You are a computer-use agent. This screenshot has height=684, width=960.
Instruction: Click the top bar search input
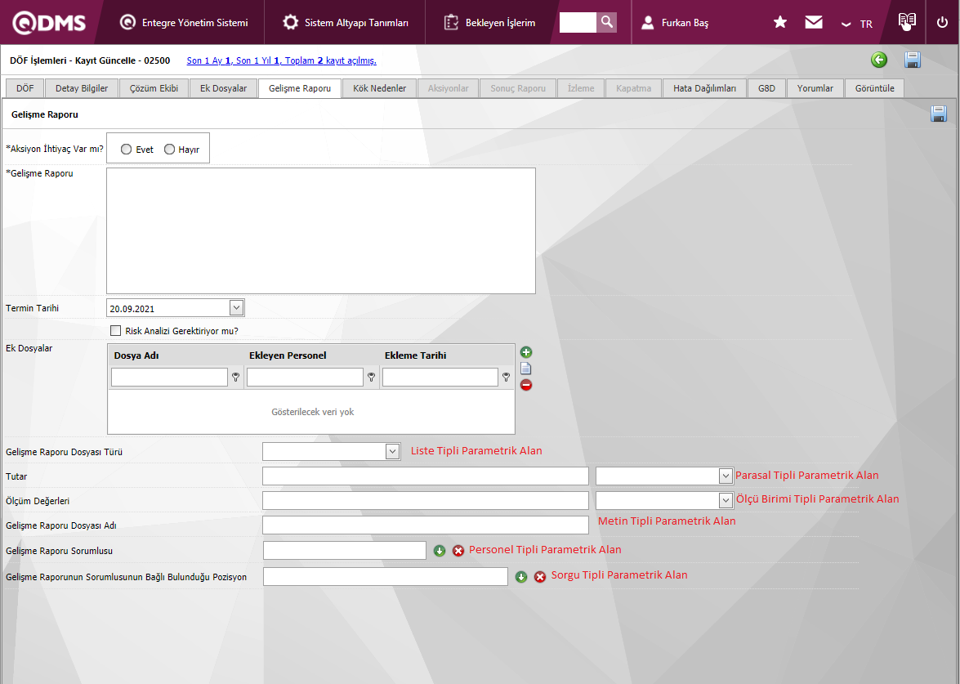tap(578, 22)
